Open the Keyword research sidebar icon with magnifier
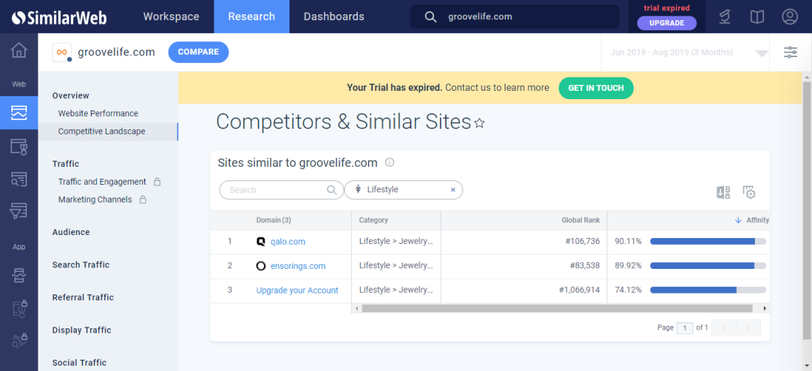The height and width of the screenshot is (371, 812). (19, 179)
